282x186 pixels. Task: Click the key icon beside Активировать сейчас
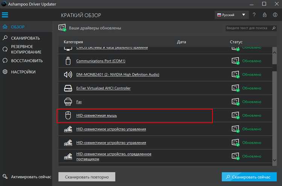pos(5,177)
